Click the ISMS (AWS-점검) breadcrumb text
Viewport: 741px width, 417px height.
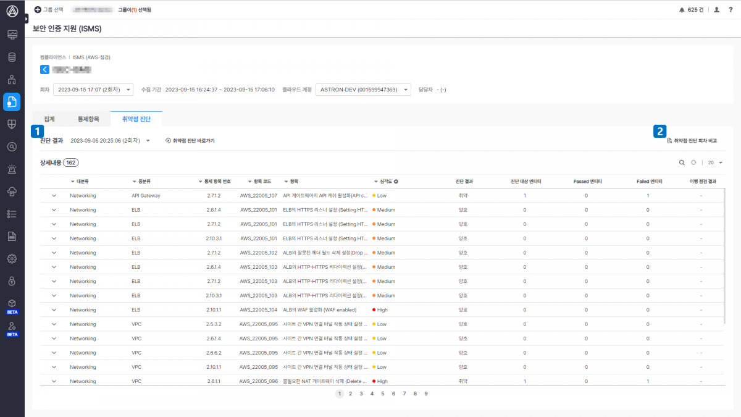pos(91,57)
